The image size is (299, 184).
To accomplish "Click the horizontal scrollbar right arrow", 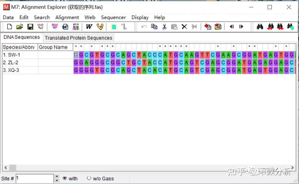I will point(292,168).
